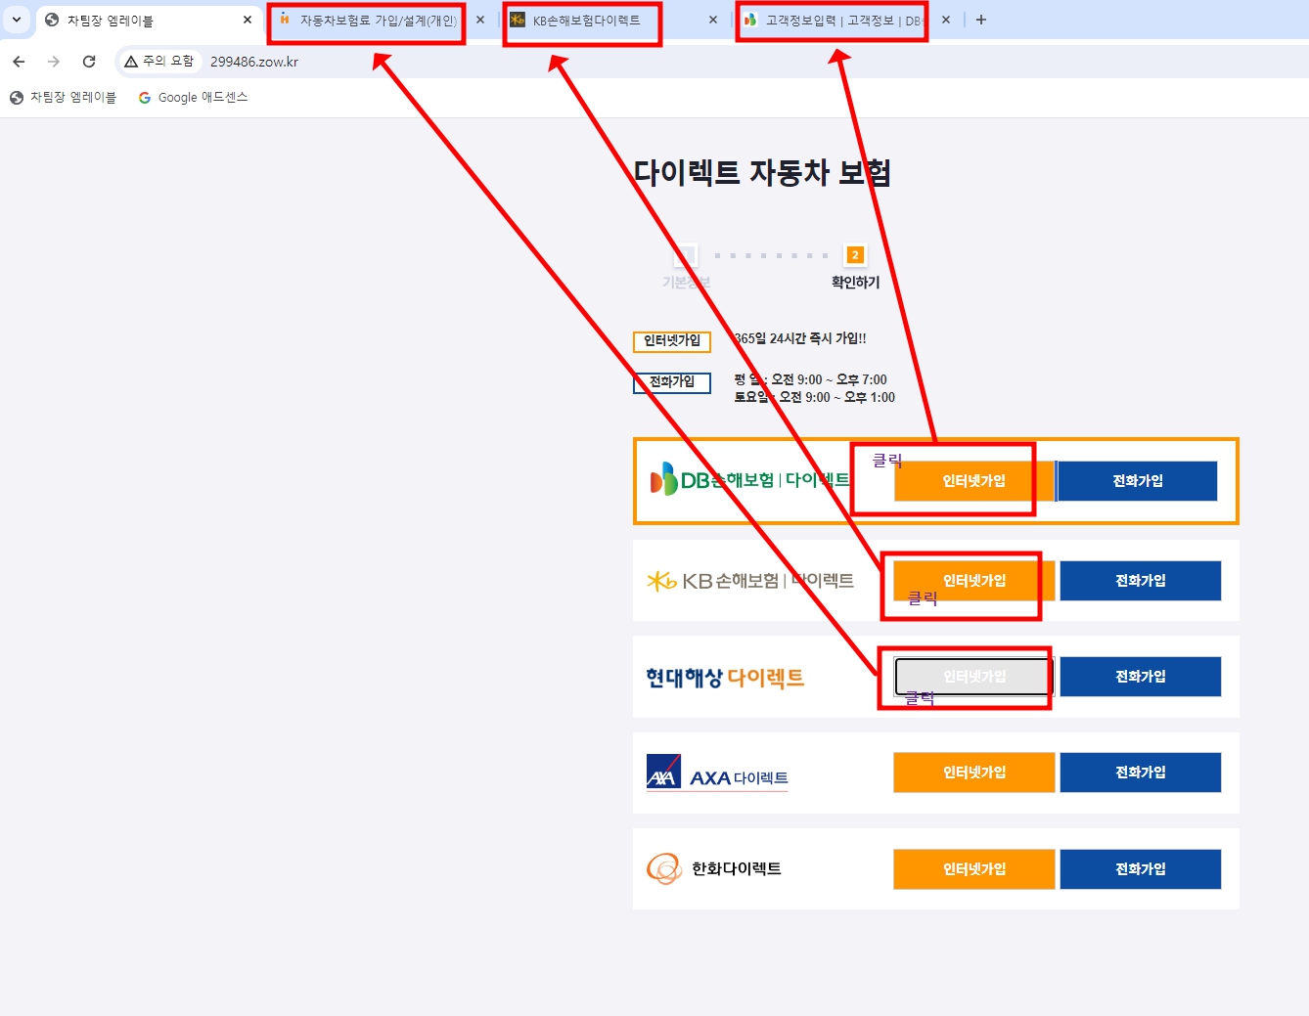The height and width of the screenshot is (1016, 1309).
Task: Open the 차팀장 엠레이블 bookmark
Action: 64,98
